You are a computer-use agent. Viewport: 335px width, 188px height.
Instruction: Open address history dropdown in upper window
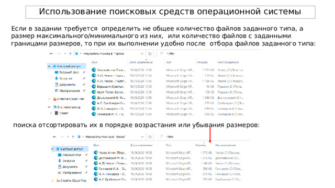[142, 54]
